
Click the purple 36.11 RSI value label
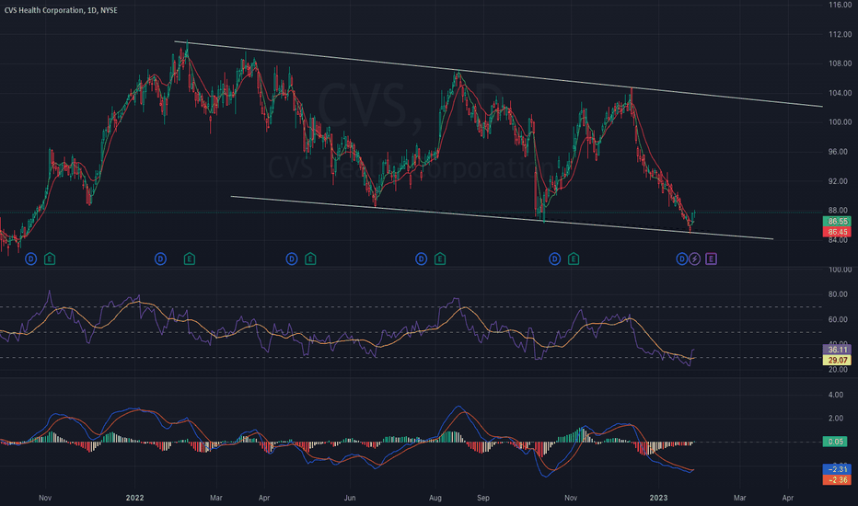(837, 350)
